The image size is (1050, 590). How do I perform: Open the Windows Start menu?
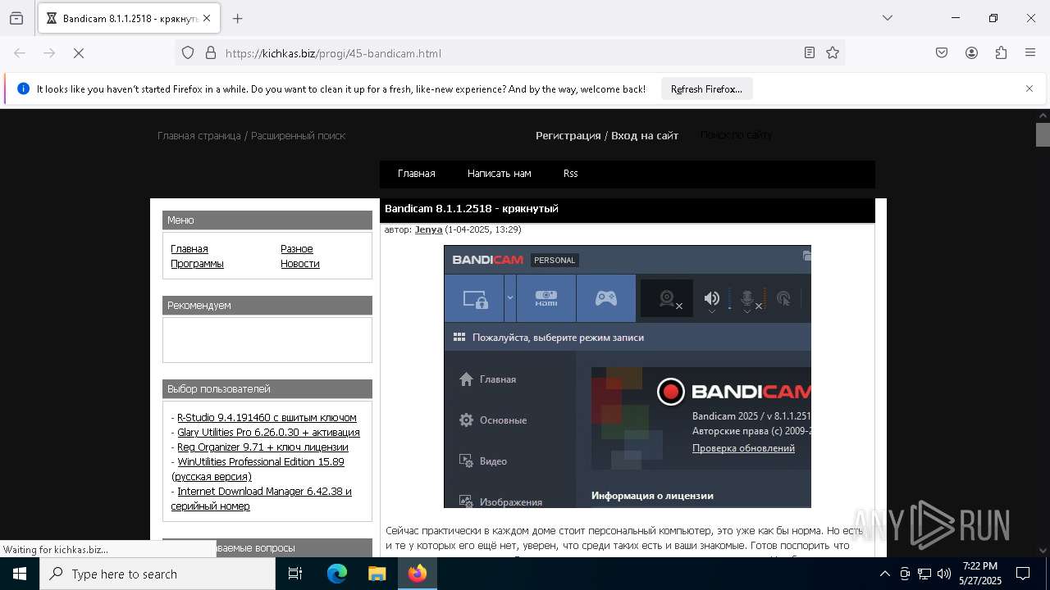(20, 574)
